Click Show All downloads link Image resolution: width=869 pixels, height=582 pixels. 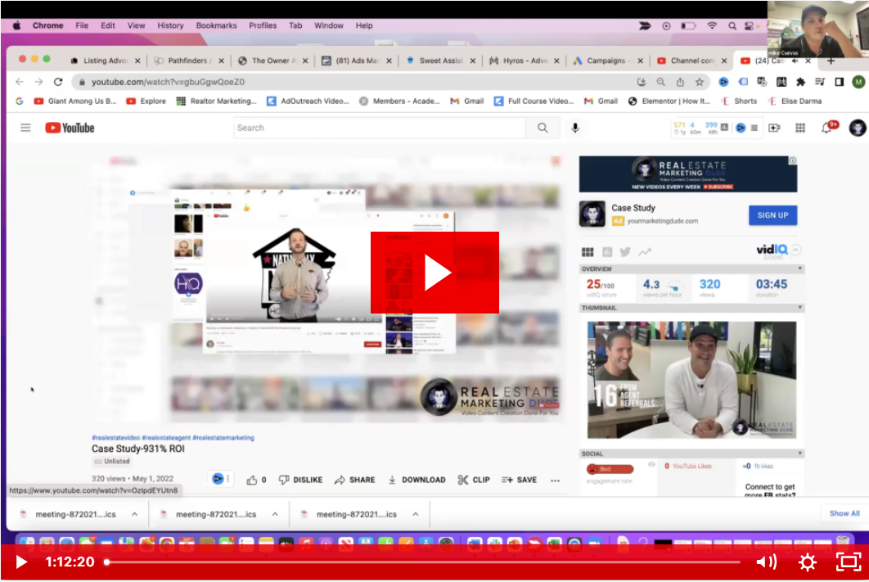(x=844, y=513)
